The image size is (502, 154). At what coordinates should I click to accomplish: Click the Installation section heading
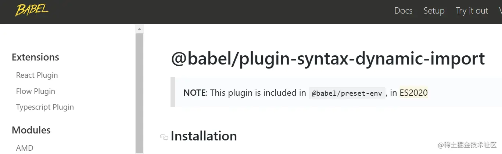point(204,136)
